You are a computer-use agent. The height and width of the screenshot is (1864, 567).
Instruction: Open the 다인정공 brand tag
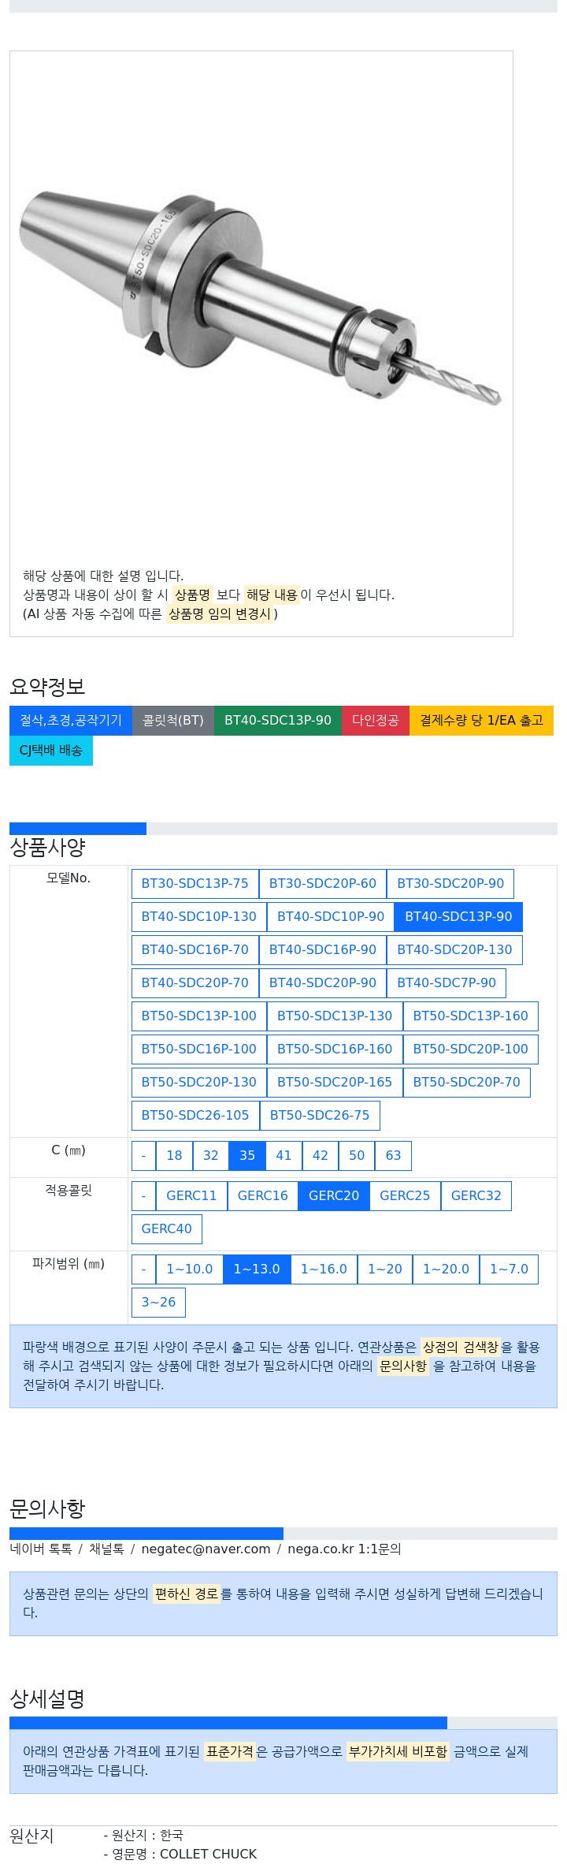(x=376, y=721)
